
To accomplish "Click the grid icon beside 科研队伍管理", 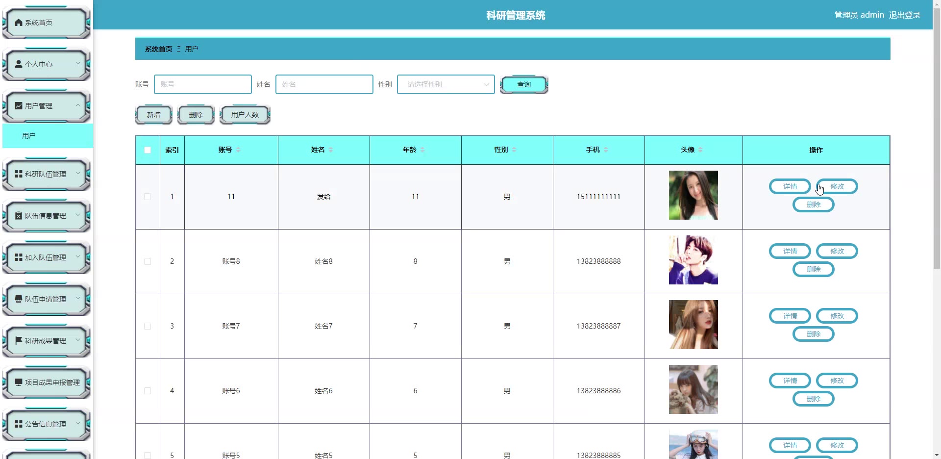I will (x=19, y=174).
